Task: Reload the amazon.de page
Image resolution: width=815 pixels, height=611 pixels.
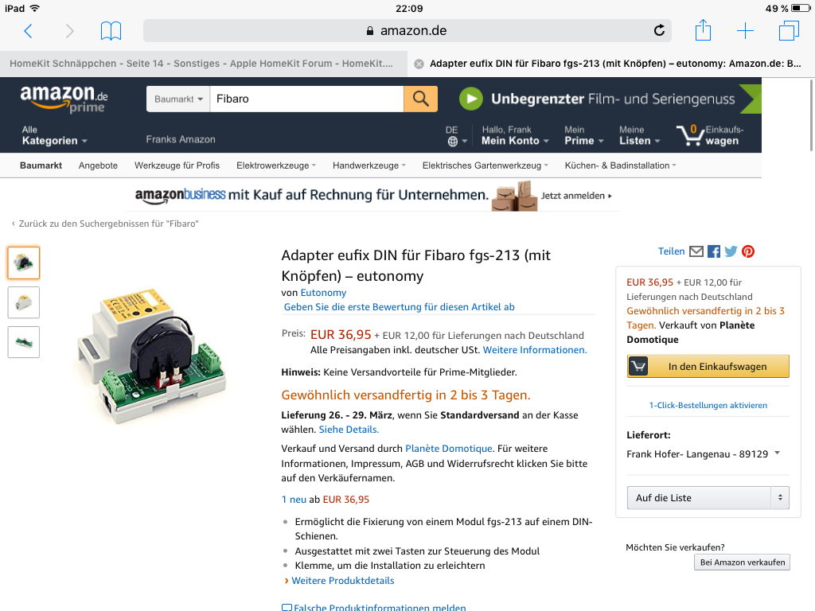Action: point(659,31)
